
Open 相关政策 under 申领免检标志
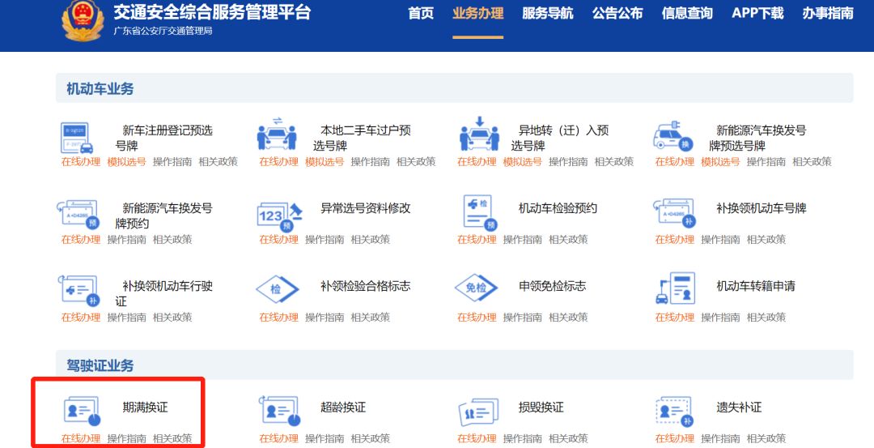pyautogui.click(x=568, y=318)
